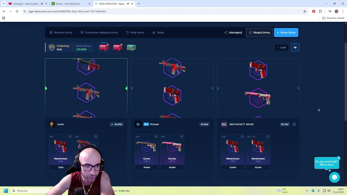Open the Sklep tab
The width and height of the screenshot is (347, 195).
point(158,32)
